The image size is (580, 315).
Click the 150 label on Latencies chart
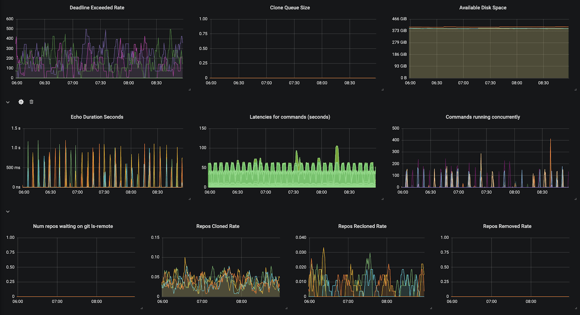(x=203, y=128)
